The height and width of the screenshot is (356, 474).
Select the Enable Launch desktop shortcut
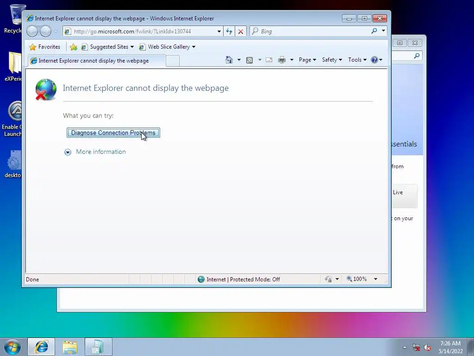12,119
